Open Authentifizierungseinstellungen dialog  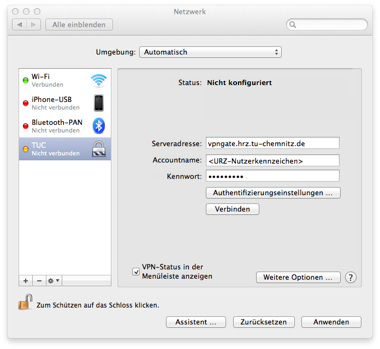(x=272, y=193)
